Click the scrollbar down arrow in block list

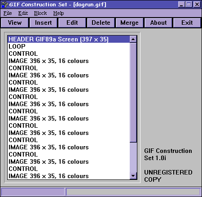click(133, 175)
